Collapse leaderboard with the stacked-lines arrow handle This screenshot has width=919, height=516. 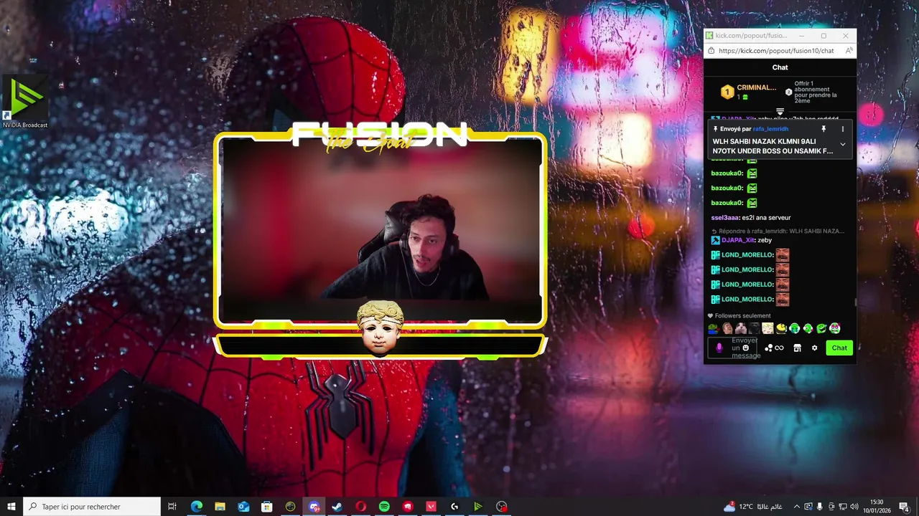pyautogui.click(x=780, y=112)
